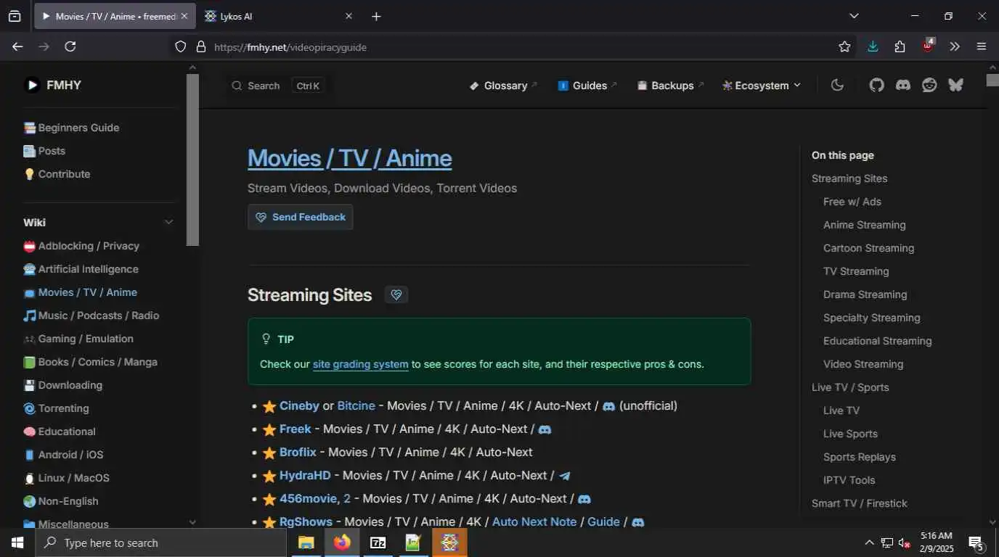This screenshot has height=557, width=999.
Task: Open Firefox application menu
Action: tap(982, 46)
